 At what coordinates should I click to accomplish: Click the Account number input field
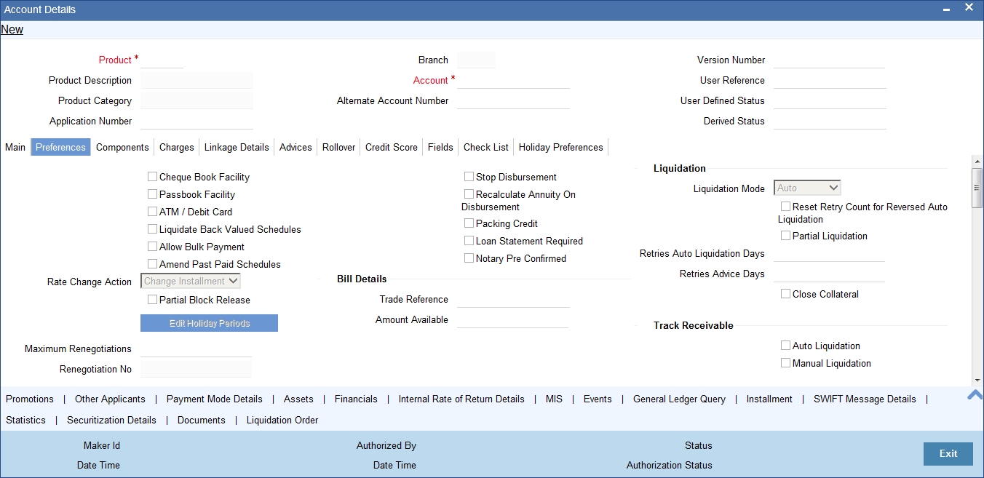tap(513, 80)
